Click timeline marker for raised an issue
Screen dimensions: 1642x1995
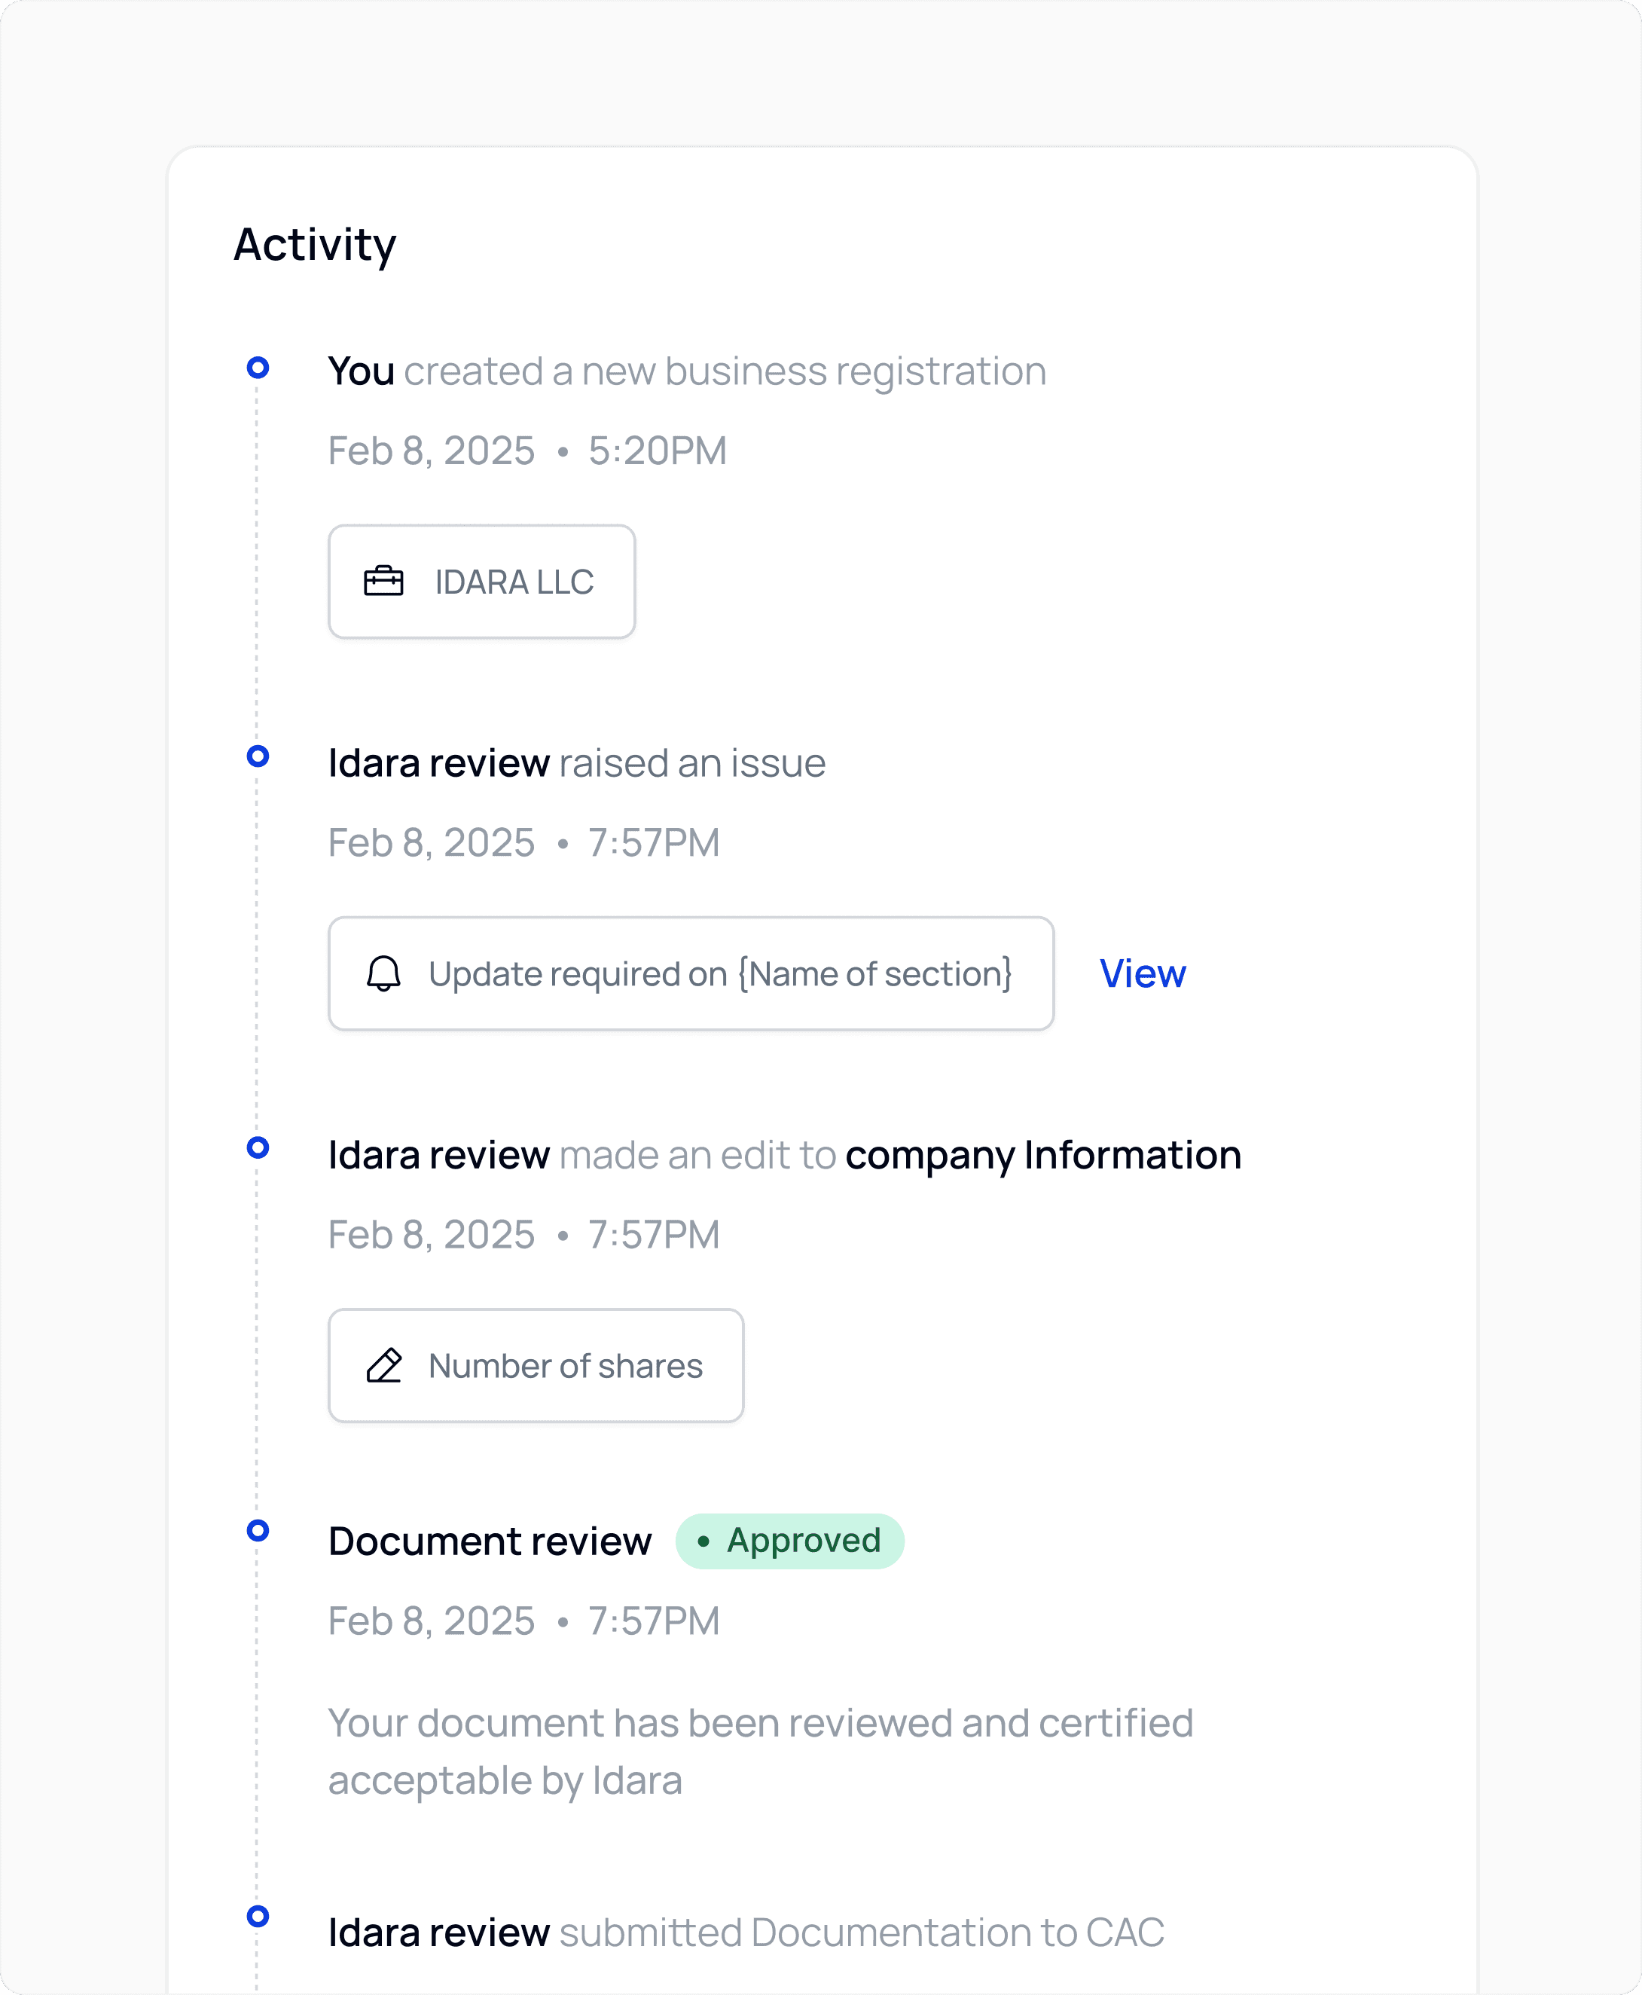click(x=258, y=756)
